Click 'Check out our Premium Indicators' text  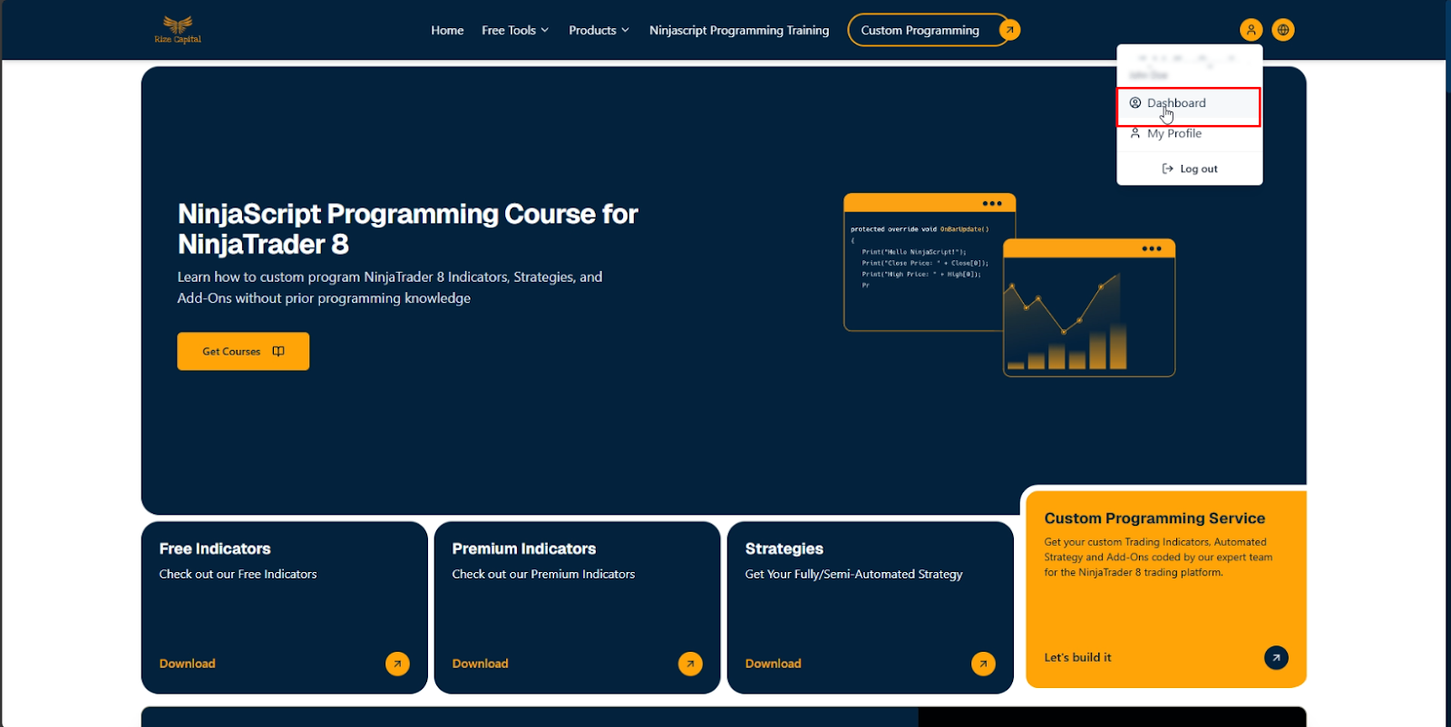coord(544,574)
